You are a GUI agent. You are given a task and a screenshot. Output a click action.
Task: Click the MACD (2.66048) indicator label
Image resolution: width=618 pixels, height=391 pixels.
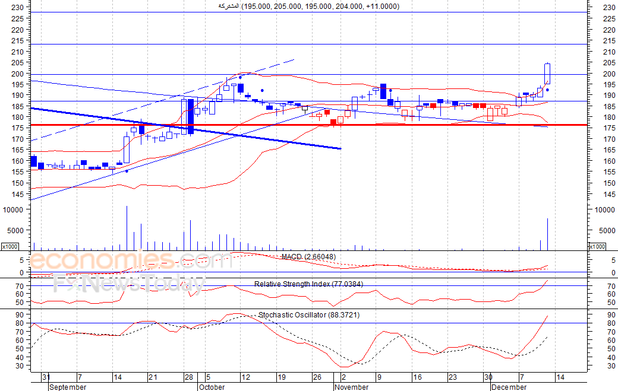[x=308, y=257]
